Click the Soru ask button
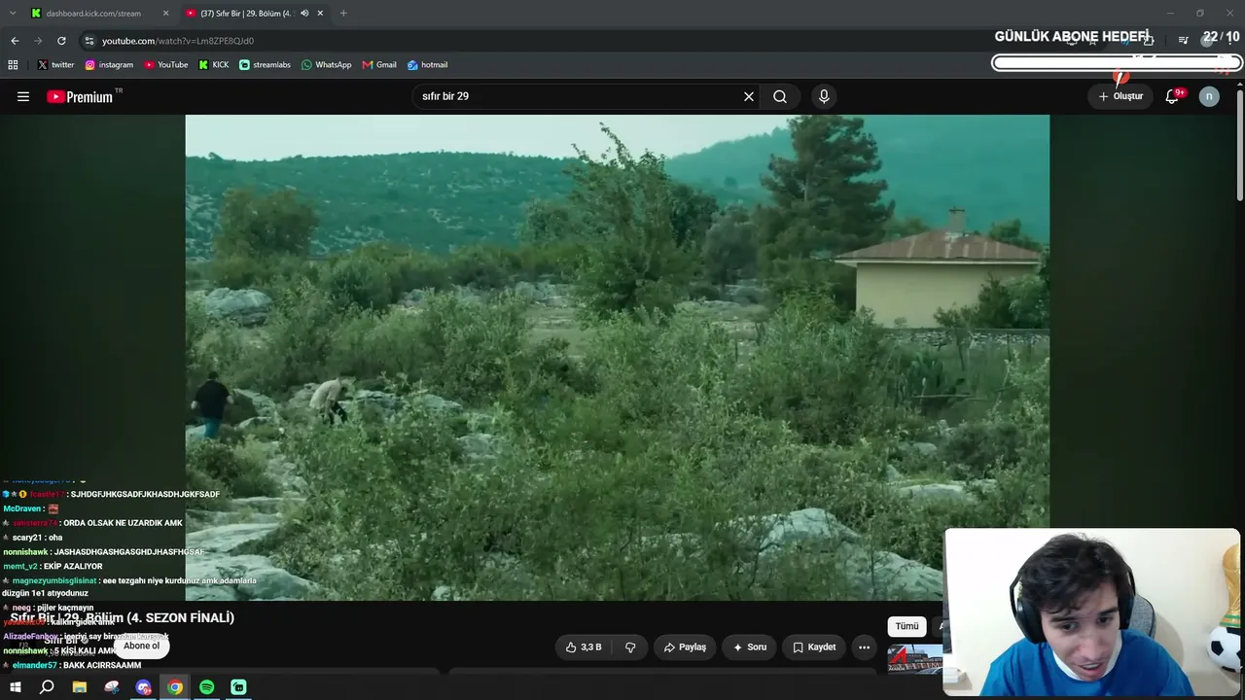Image resolution: width=1245 pixels, height=700 pixels. tap(750, 647)
